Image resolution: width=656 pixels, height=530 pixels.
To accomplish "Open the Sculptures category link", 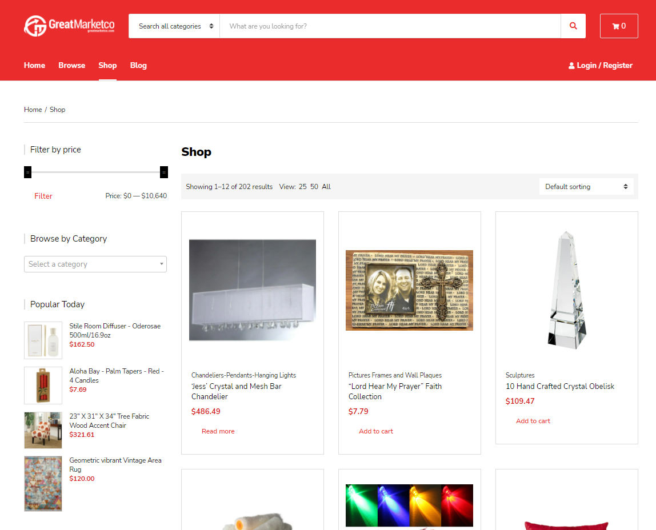I will pyautogui.click(x=520, y=375).
